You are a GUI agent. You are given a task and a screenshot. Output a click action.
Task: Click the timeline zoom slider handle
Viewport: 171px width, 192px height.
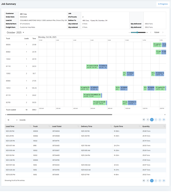[137, 33]
